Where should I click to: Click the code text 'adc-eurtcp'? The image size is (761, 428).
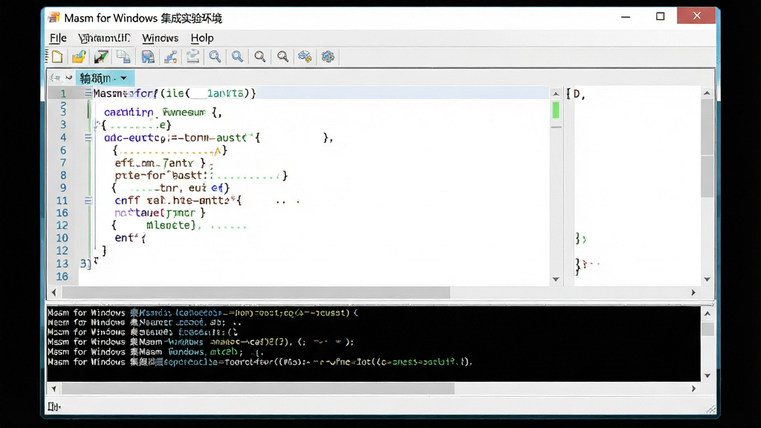coord(135,137)
